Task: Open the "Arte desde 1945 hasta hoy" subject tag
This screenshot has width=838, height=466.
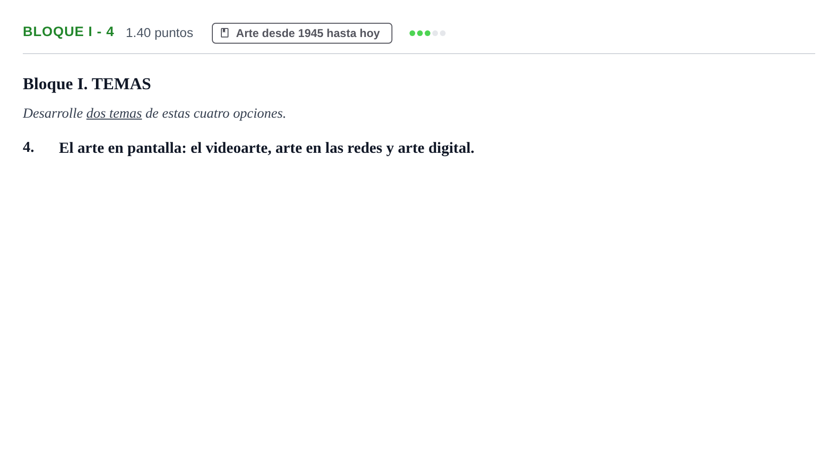Action: pos(302,33)
